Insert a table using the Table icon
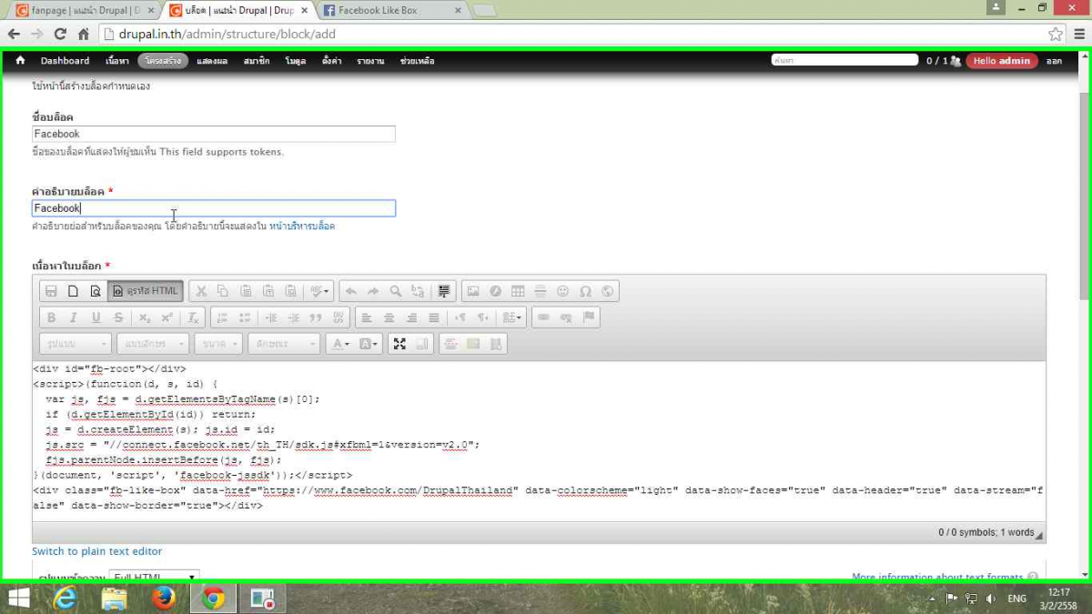Viewport: 1092px width, 614px height. (518, 291)
